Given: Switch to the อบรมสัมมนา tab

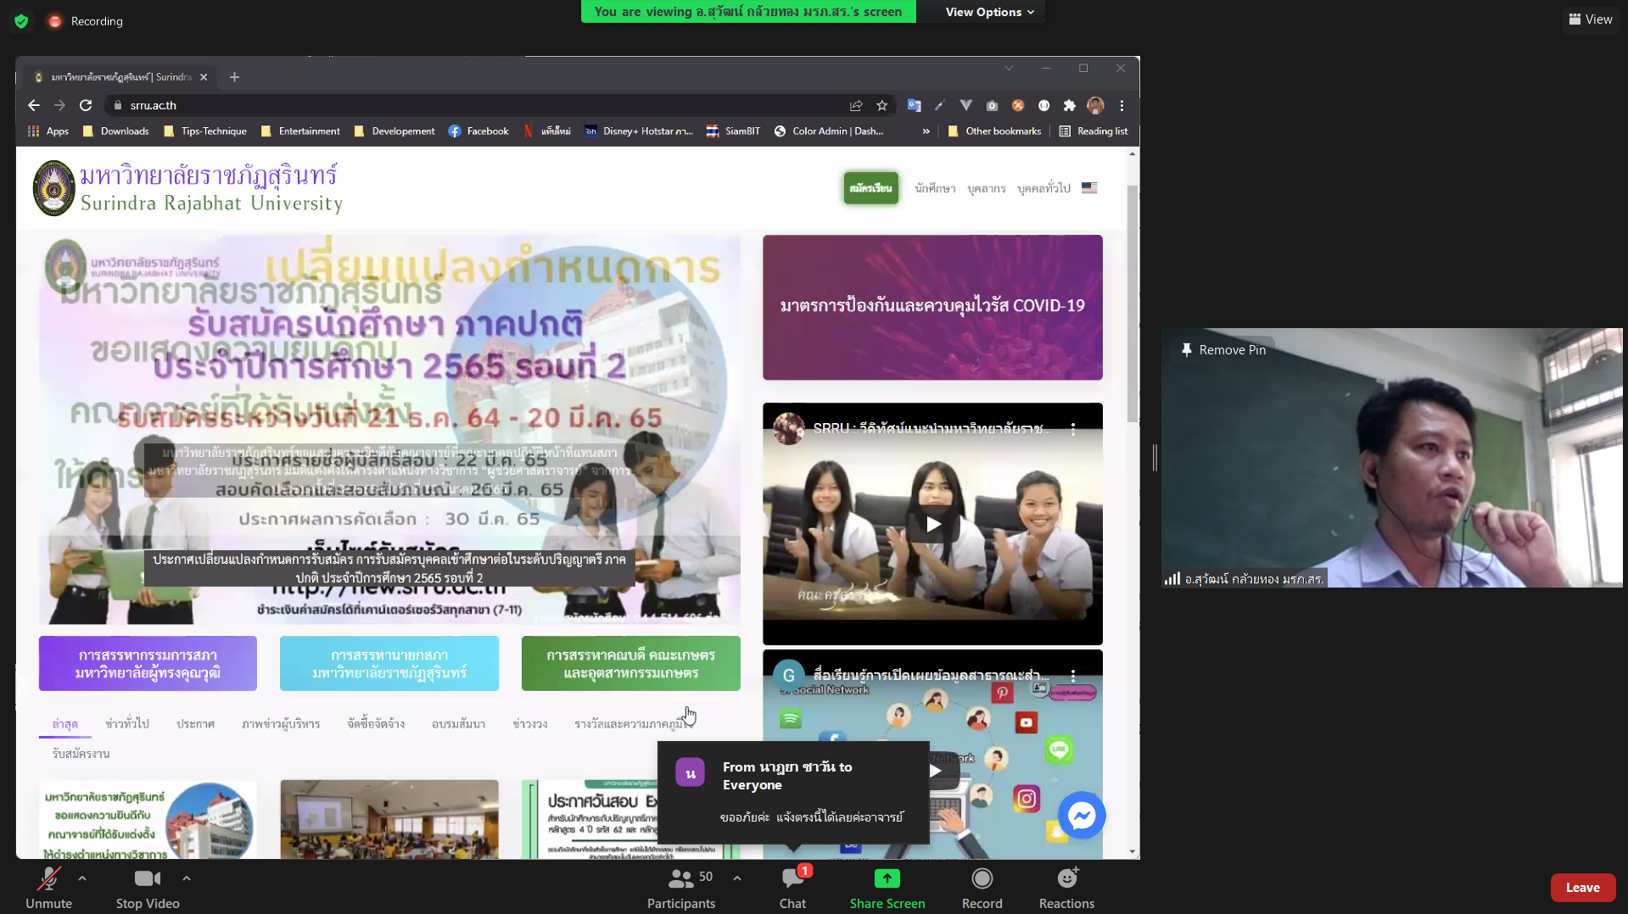Looking at the screenshot, I should point(458,724).
